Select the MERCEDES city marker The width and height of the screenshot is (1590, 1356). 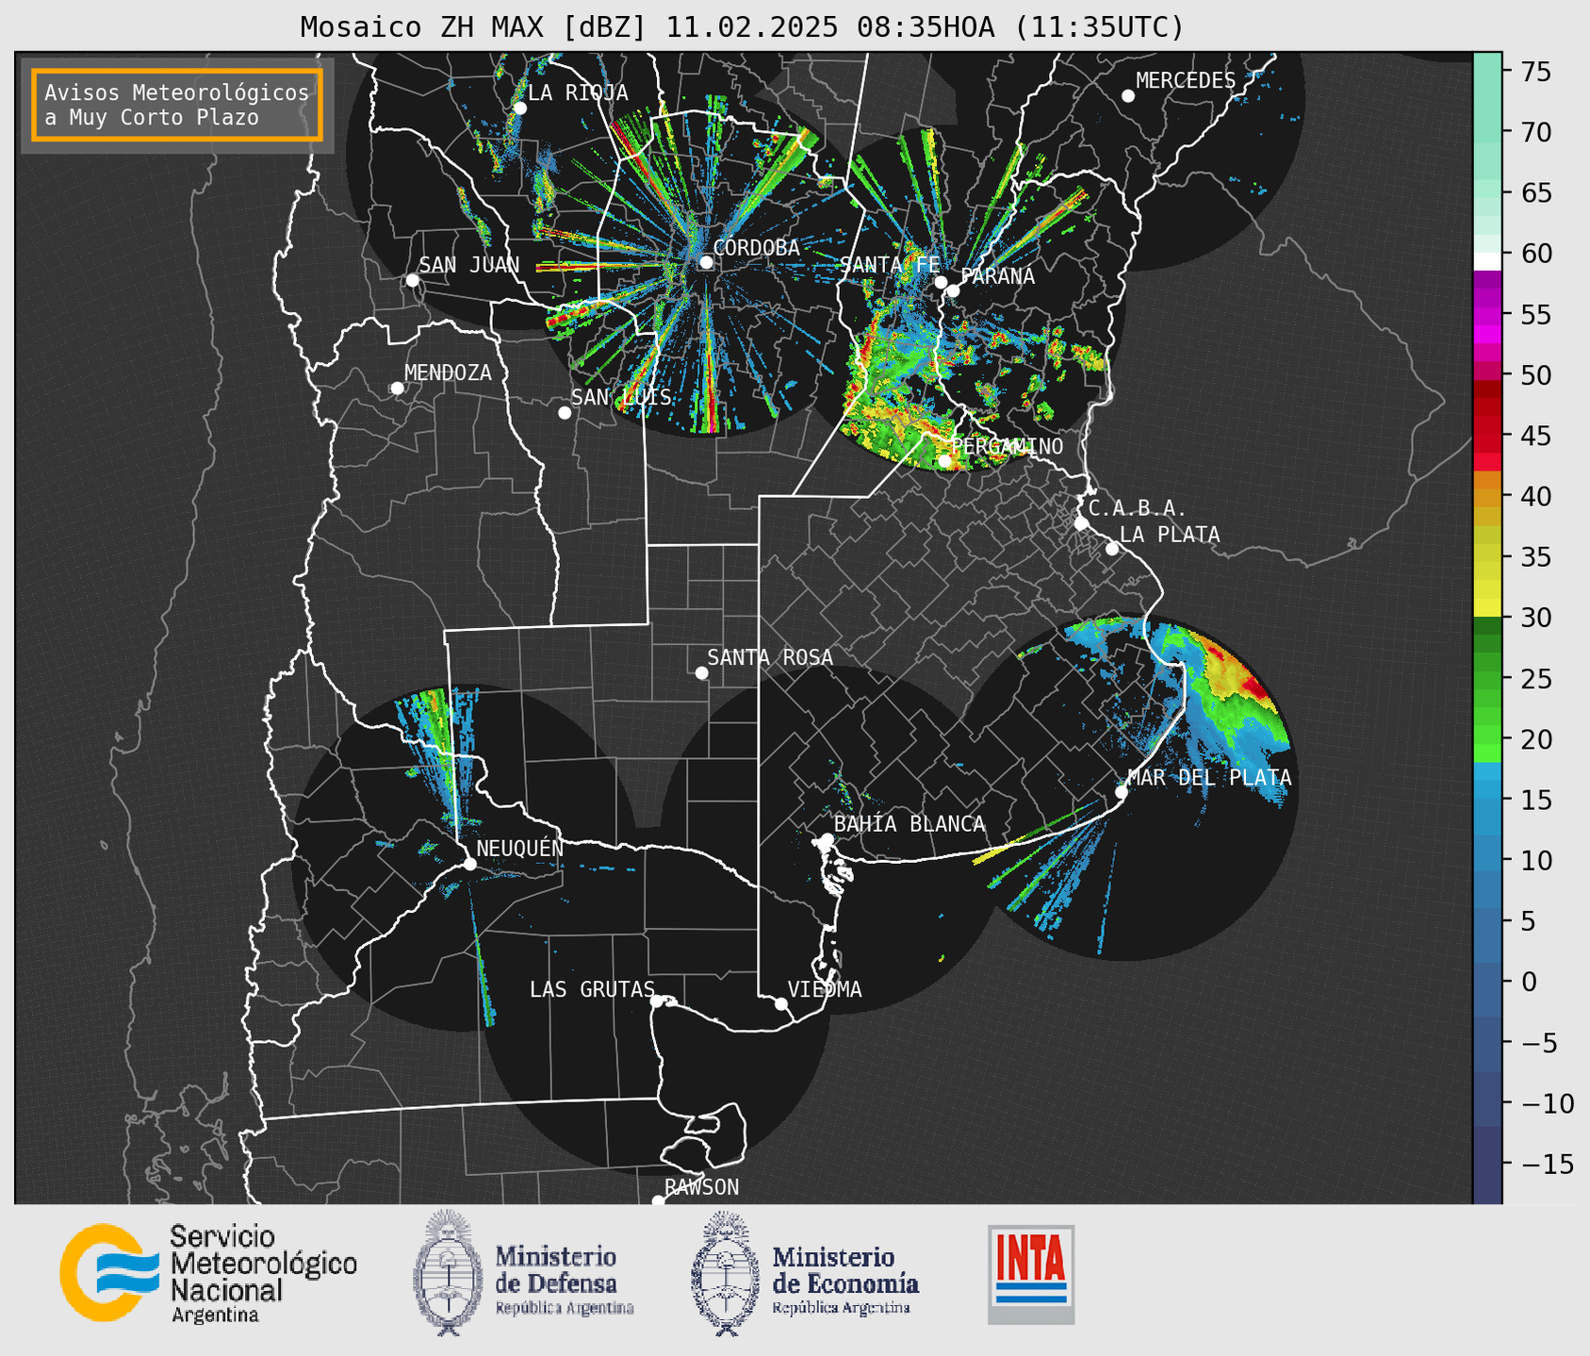[x=1128, y=96]
